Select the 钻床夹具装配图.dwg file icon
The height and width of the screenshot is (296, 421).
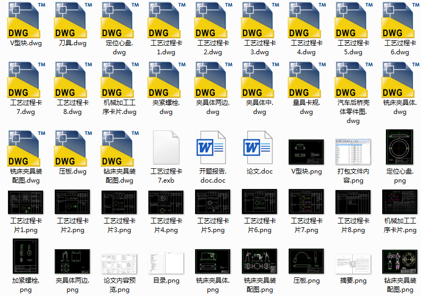(119, 149)
